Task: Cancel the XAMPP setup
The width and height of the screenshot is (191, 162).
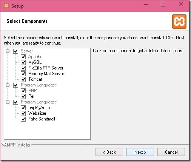Action: tap(171, 152)
